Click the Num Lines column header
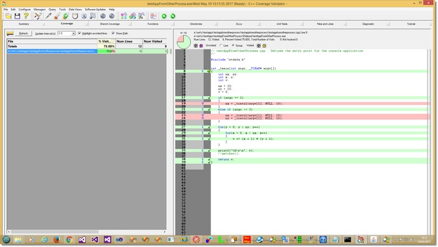The width and height of the screenshot is (438, 247). pos(129,41)
